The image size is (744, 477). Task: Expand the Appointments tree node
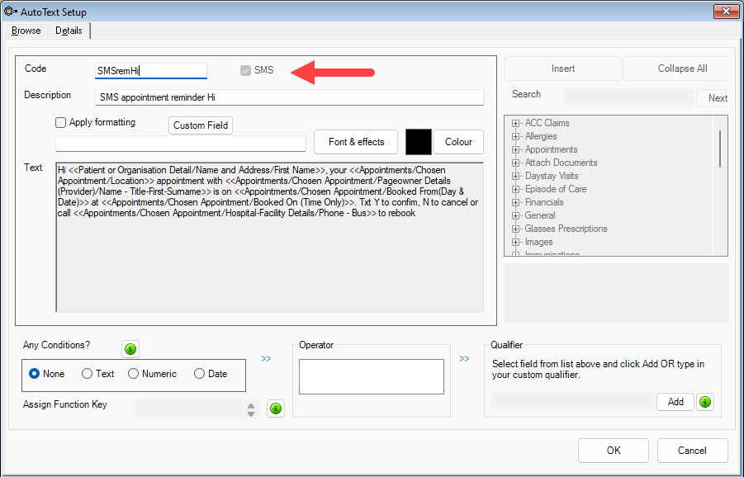click(515, 150)
